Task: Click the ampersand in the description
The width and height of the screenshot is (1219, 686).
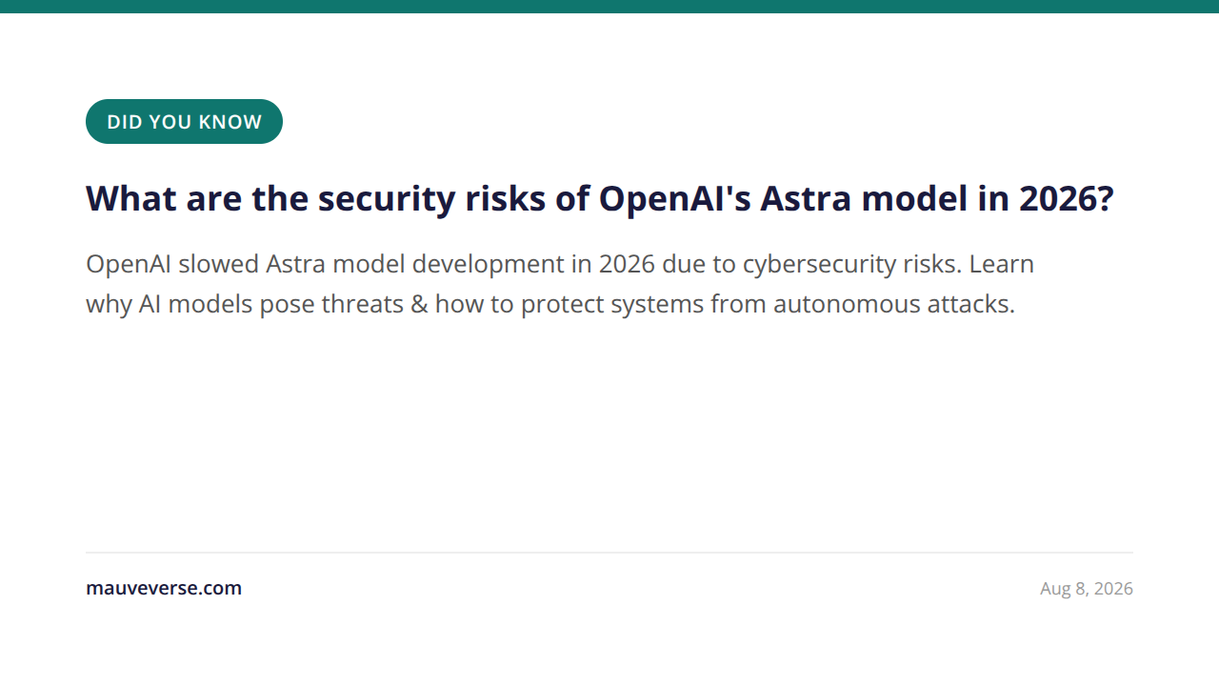Action: pyautogui.click(x=419, y=305)
